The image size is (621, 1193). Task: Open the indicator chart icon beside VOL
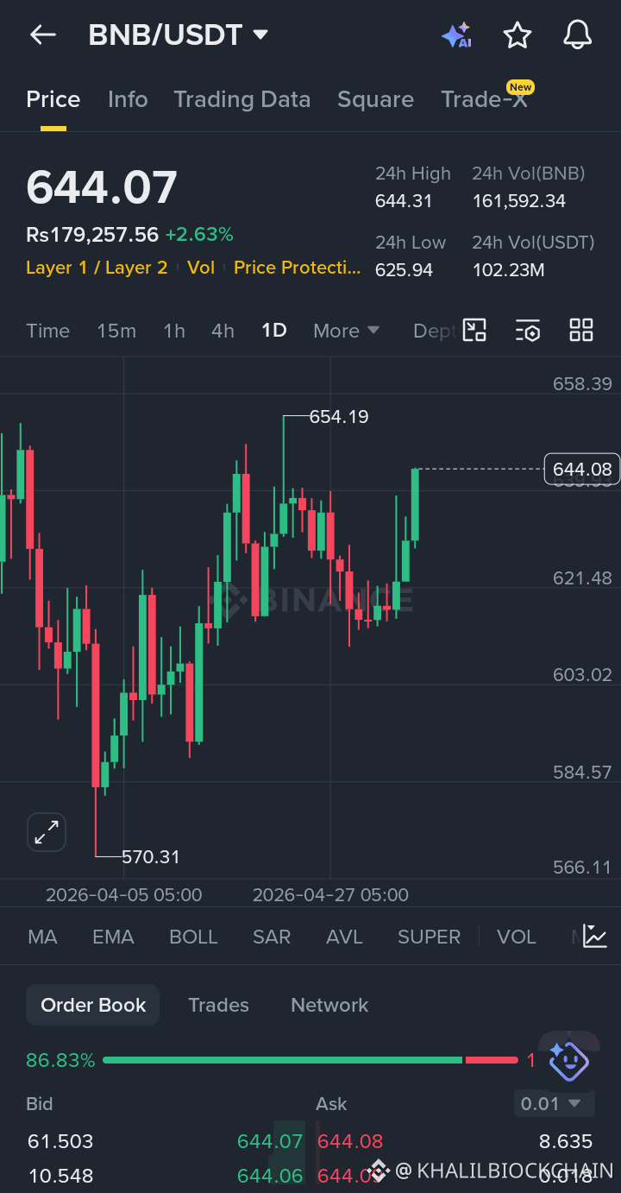(x=595, y=937)
